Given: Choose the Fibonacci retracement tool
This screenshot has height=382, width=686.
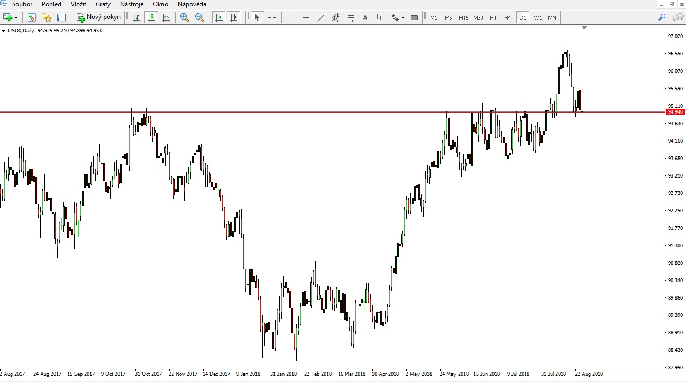Looking at the screenshot, I should coord(351,17).
